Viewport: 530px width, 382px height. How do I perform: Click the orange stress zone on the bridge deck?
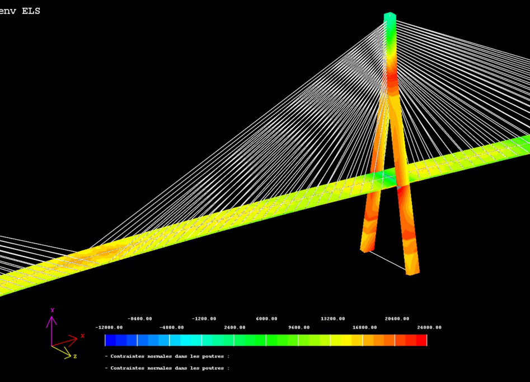coord(91,256)
